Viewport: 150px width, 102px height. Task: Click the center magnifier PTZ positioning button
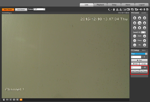coord(139,23)
